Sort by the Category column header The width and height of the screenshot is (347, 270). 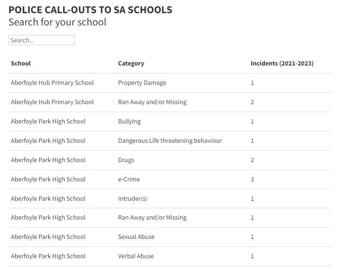[x=131, y=63]
